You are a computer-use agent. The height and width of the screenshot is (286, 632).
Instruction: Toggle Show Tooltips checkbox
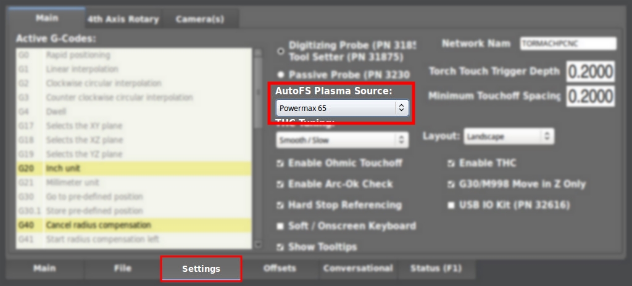coord(281,247)
